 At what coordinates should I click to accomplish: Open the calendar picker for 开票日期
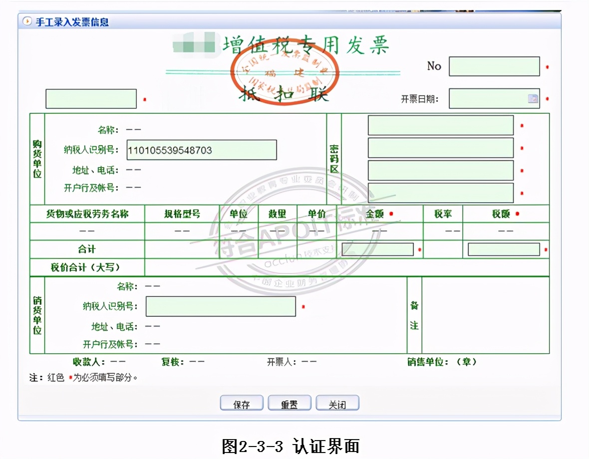click(x=534, y=98)
